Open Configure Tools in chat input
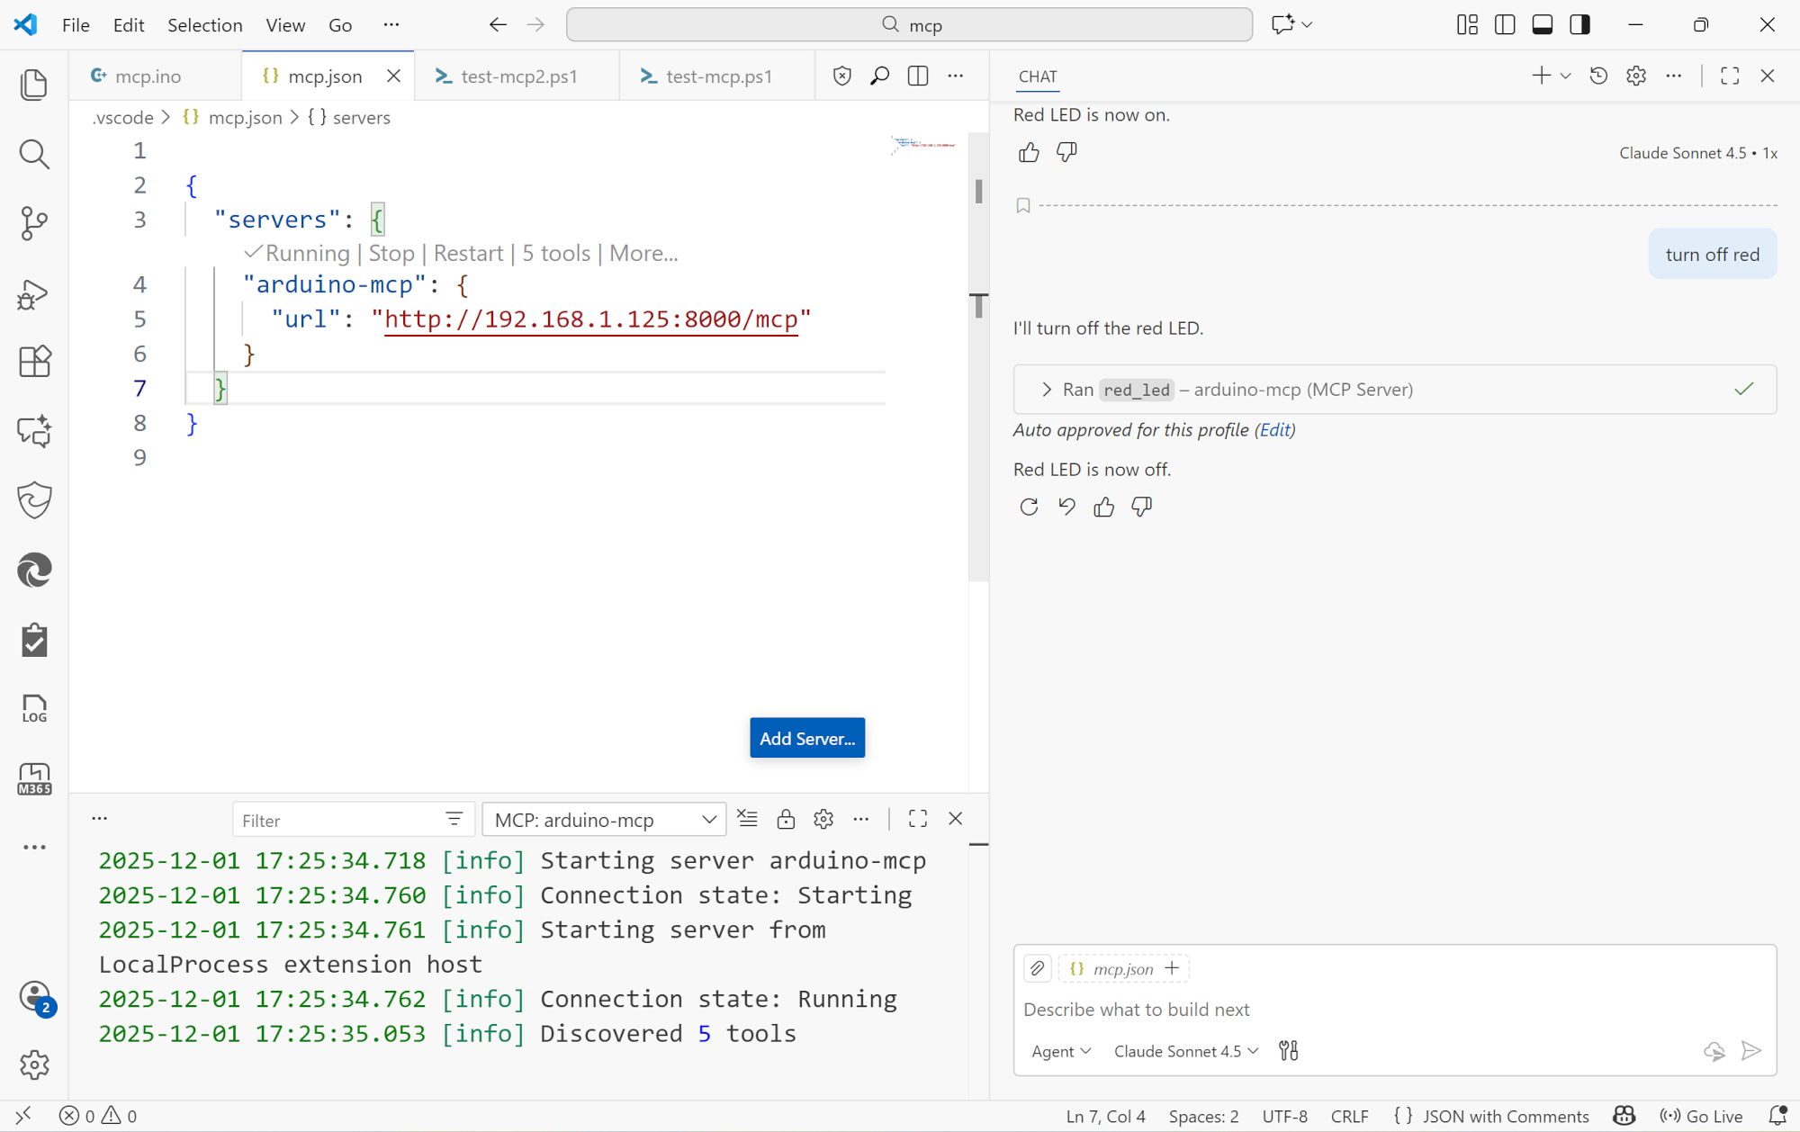Screen dimensions: 1800x1132 (1288, 1051)
